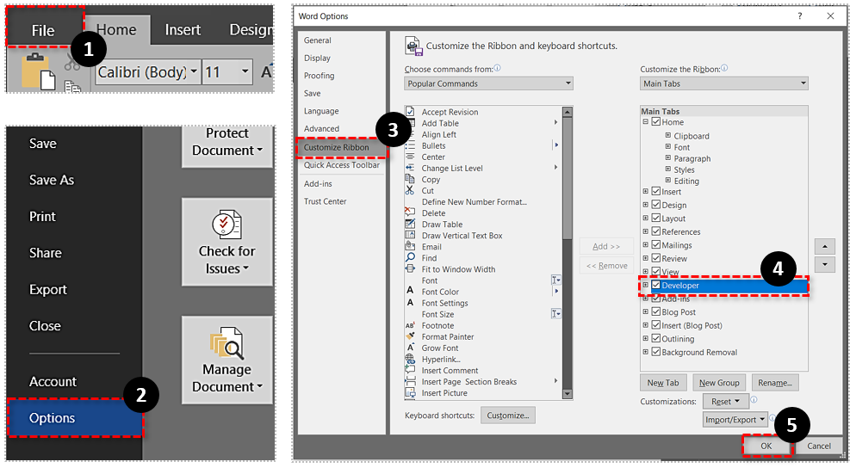Click the Delete command icon

(x=410, y=212)
